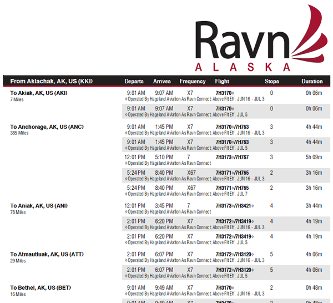Select 'To Atmautluak, AK, US (ATT)' destination heading
This screenshot has height=303, width=333.
47,254
